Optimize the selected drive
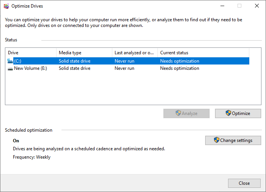This screenshot has height=192, width=266. tap(238, 113)
